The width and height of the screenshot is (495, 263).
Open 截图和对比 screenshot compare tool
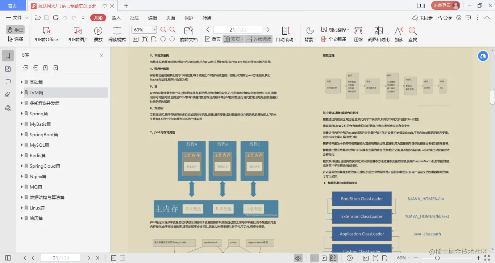[x=379, y=35]
